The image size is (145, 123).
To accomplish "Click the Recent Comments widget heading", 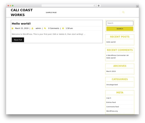I will pyautogui.click(x=120, y=50).
